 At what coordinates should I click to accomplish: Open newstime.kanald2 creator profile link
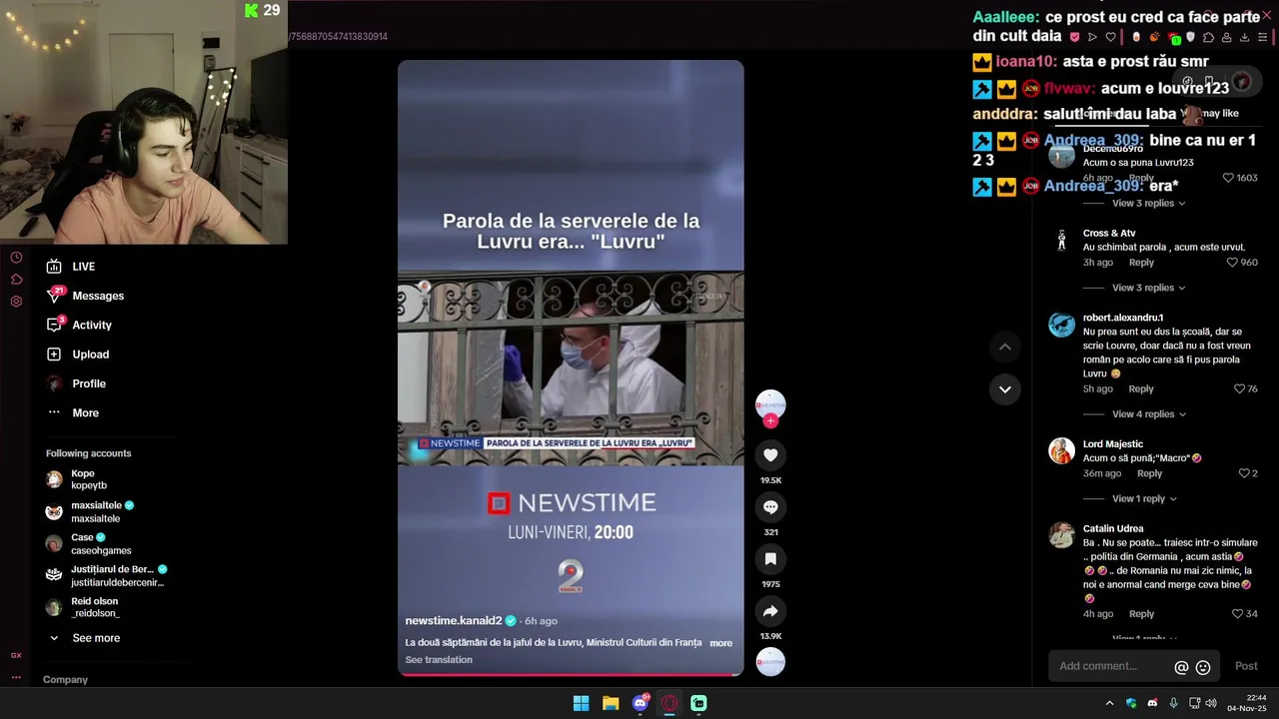(x=453, y=621)
